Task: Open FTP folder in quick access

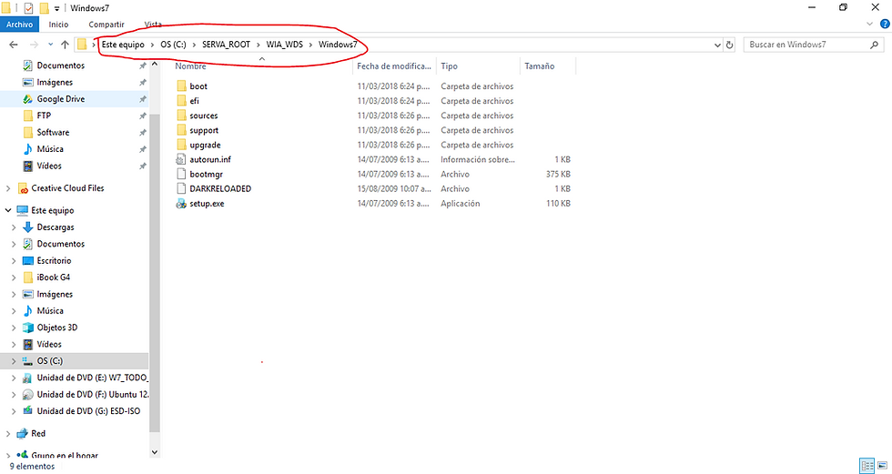Action: coord(44,116)
